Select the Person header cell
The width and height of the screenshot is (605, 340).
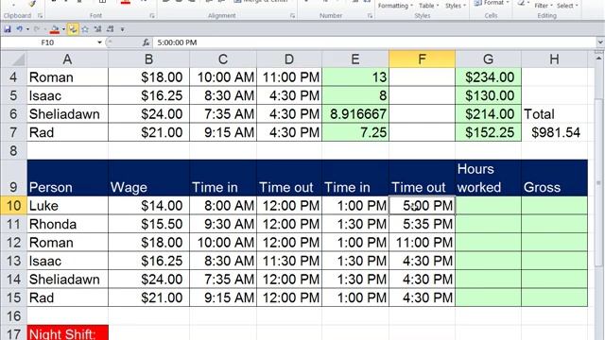click(67, 178)
